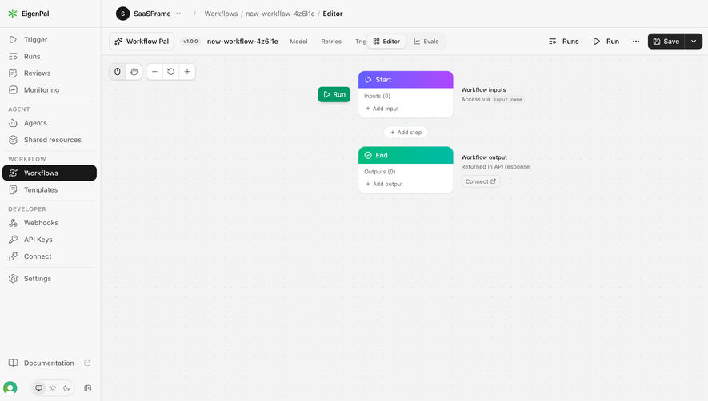Screen dimensions: 708x401
Task: Click the EigenPal logo
Action: pos(29,14)
